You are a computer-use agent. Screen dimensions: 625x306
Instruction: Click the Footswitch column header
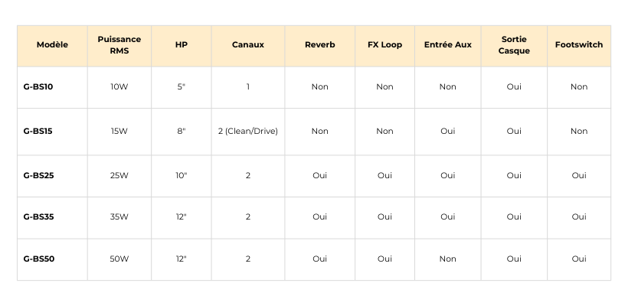coord(579,44)
